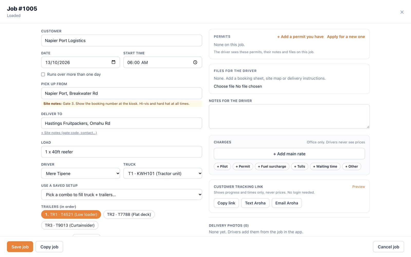Click the pickup 'Site notes: Gate 3' banner

click(122, 104)
